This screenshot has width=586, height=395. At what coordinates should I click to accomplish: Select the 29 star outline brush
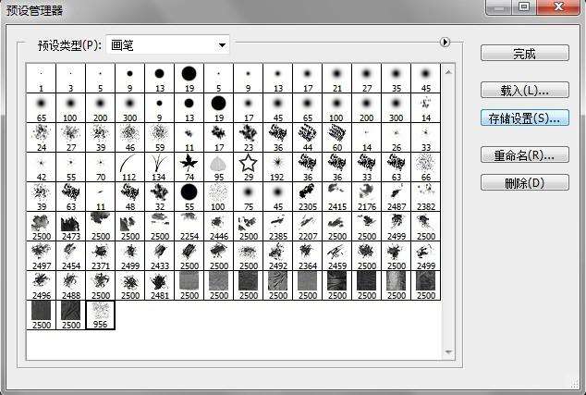248,167
